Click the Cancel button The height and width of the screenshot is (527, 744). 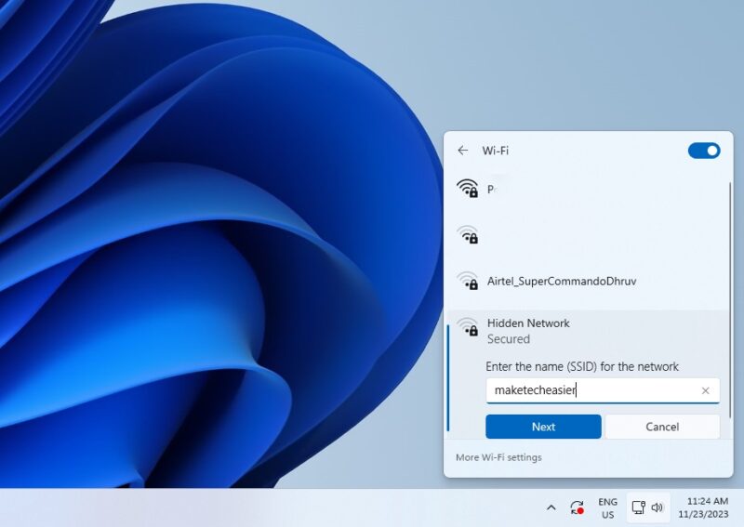[662, 427]
